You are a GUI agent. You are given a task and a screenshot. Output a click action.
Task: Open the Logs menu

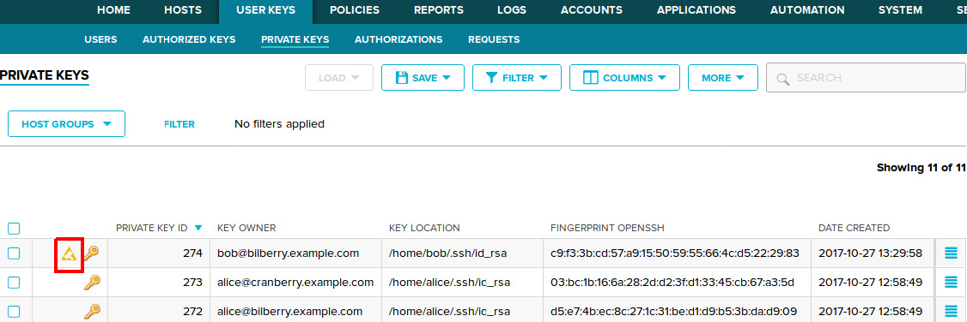(x=512, y=9)
